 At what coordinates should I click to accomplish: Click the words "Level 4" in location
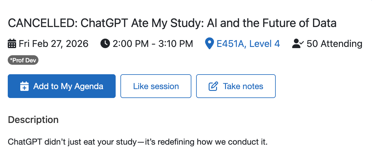click(x=264, y=44)
